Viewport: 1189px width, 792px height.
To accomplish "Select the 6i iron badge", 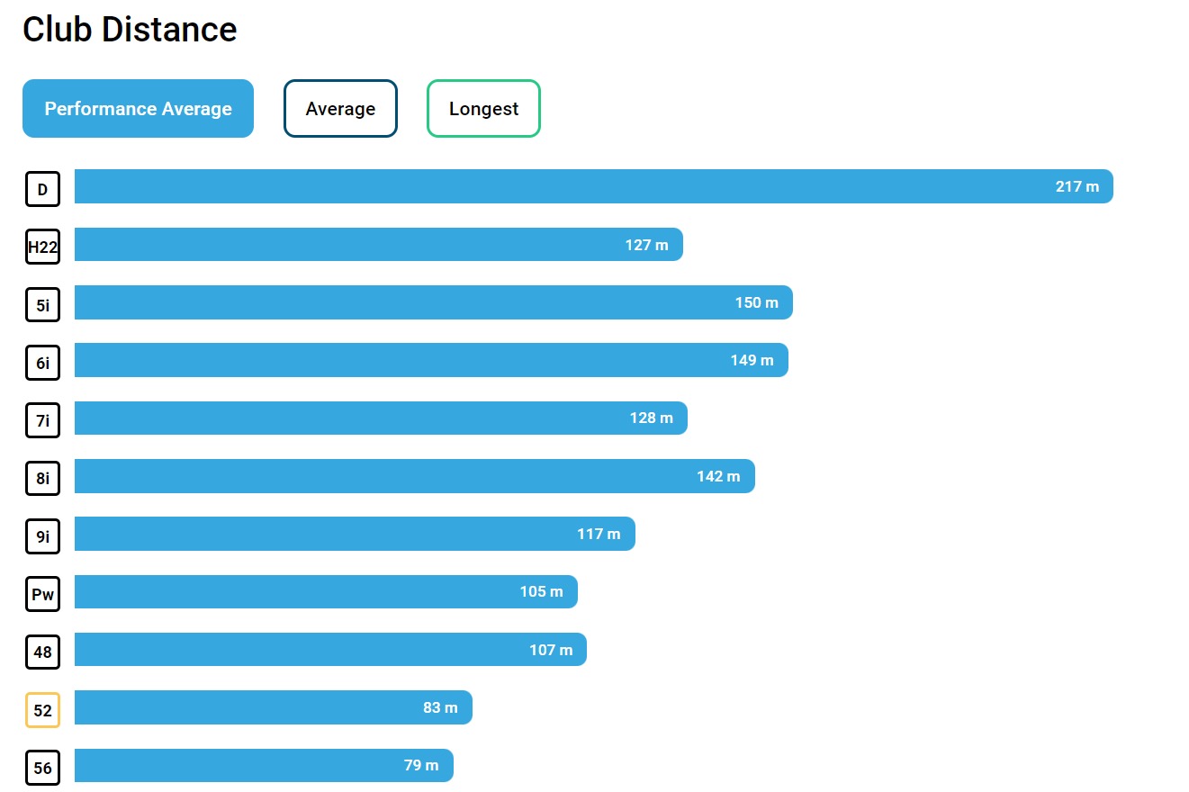I will (42, 363).
